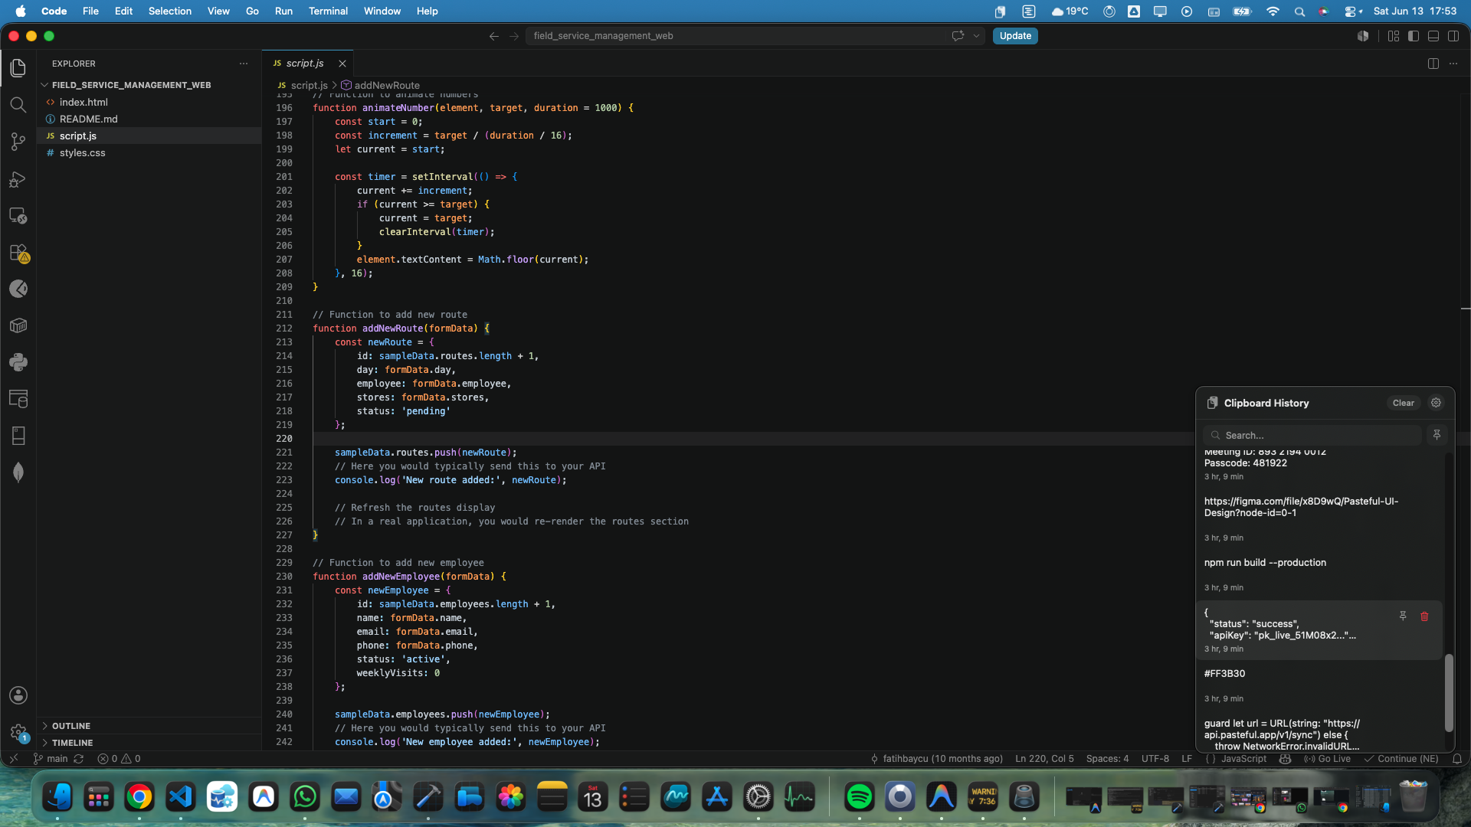This screenshot has width=1471, height=827.
Task: Click the Clipboard History scrollbar
Action: coord(1449,693)
